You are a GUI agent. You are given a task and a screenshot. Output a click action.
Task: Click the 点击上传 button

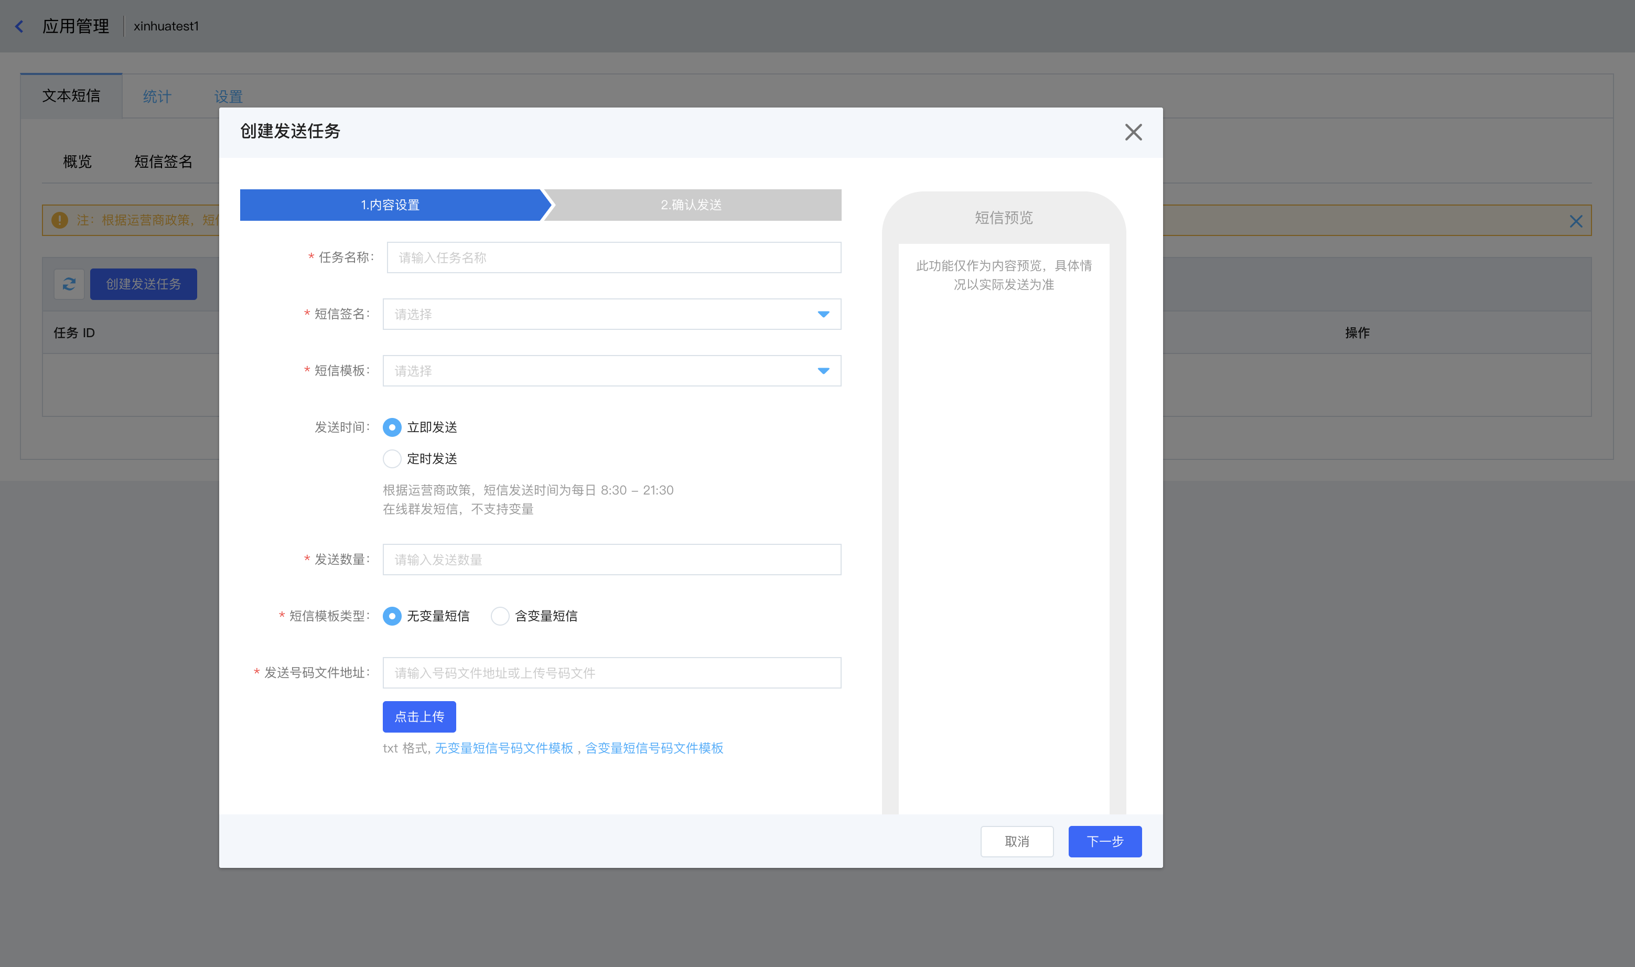(x=419, y=717)
